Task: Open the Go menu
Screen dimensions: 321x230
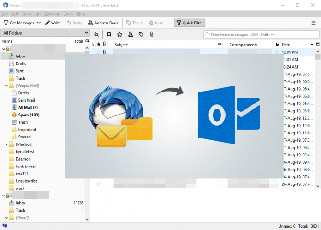Action: [x=38, y=14]
